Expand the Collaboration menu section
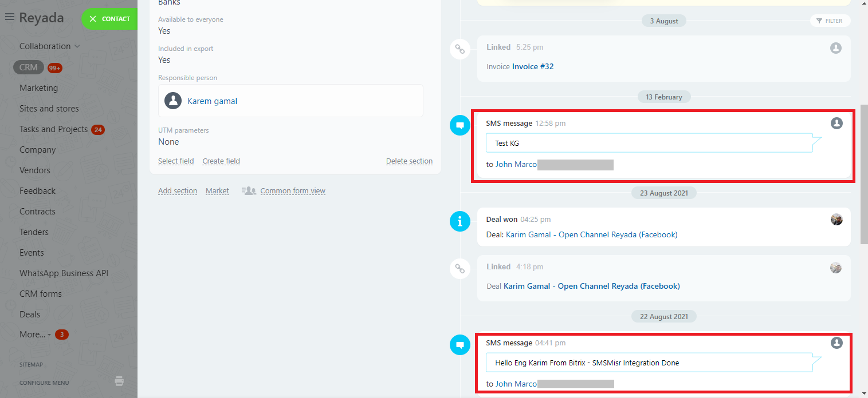The height and width of the screenshot is (398, 868). pyautogui.click(x=49, y=46)
